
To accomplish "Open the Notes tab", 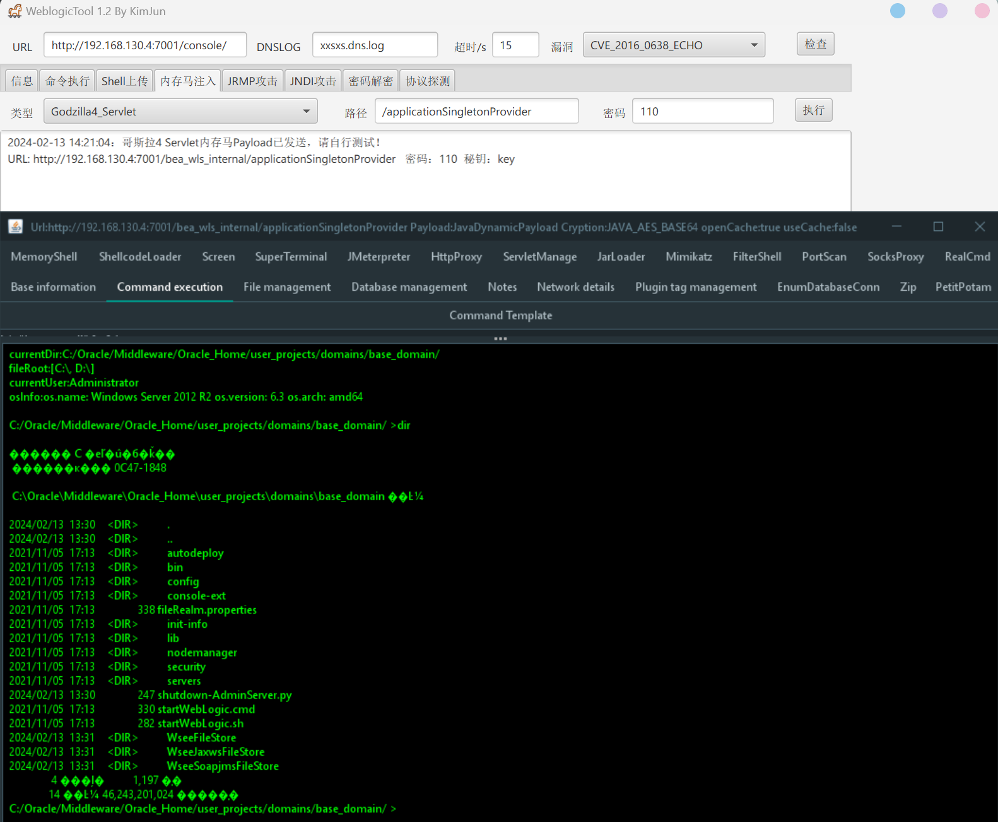I will pos(502,287).
